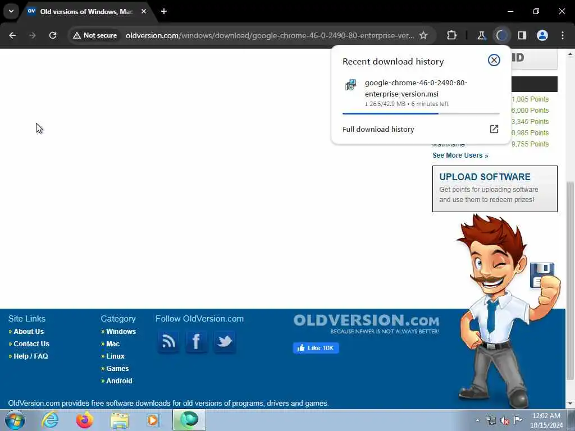This screenshot has height=431, width=575.
Task: Click 1,005 Points entry
Action: [530, 99]
